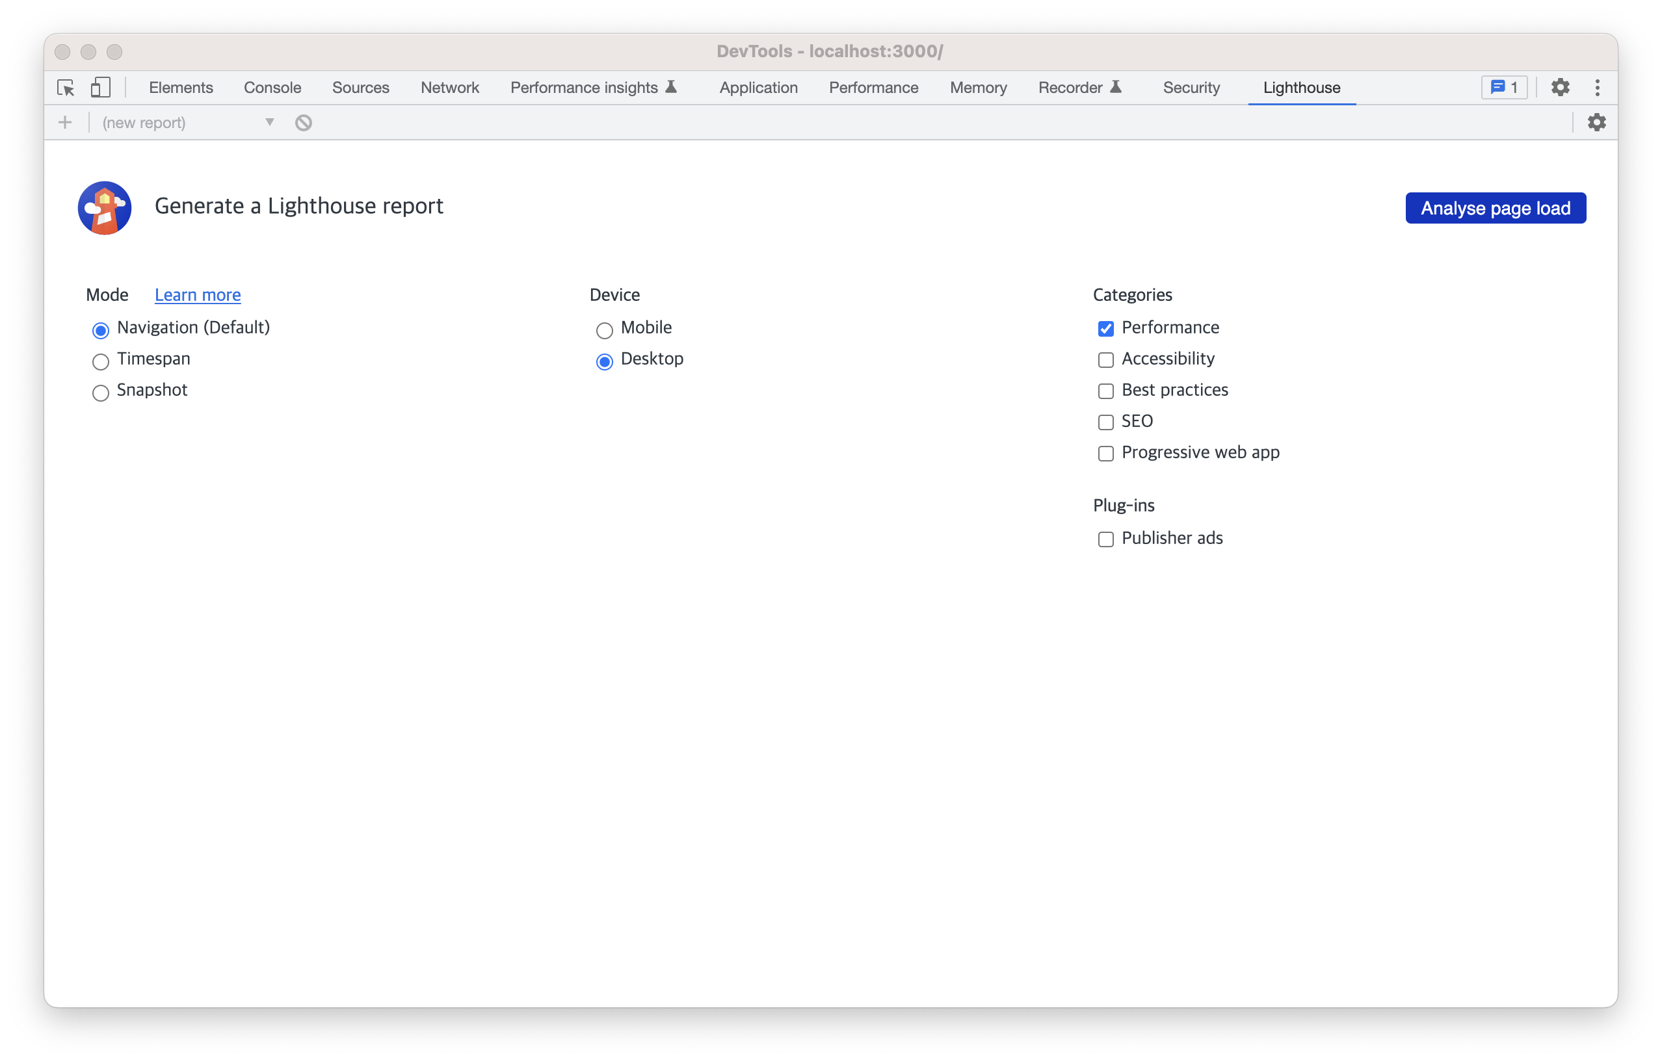The height and width of the screenshot is (1062, 1662).
Task: Open Lighthouse settings gear icon
Action: click(x=1596, y=123)
